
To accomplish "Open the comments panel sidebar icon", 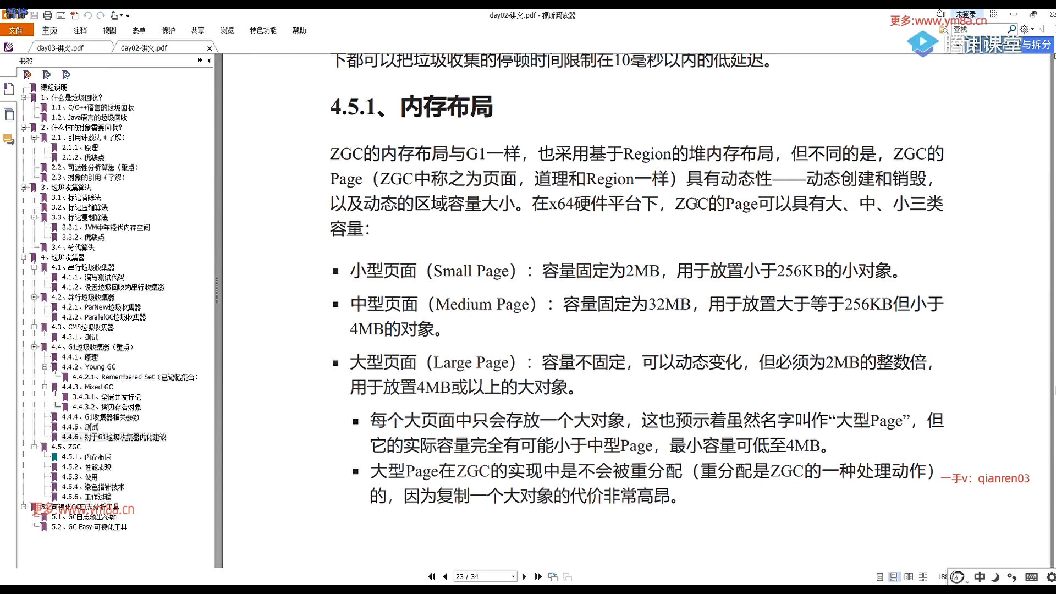I will [8, 140].
